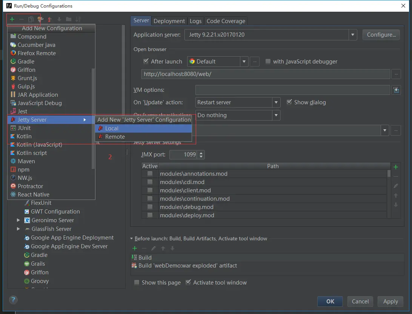
Task: Click the green plus in the Before launch toolbar
Action: pos(135,248)
